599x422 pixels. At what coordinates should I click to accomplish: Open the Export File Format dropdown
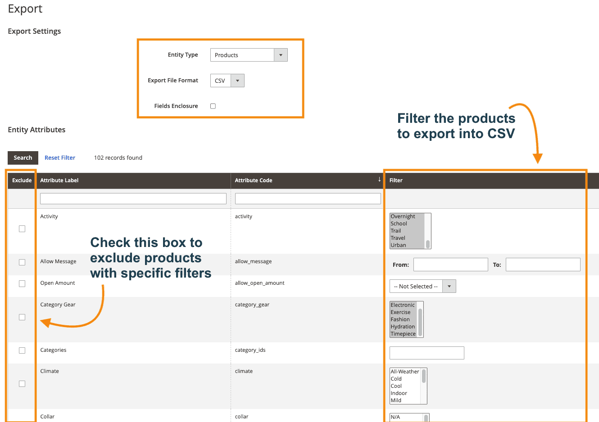point(237,80)
